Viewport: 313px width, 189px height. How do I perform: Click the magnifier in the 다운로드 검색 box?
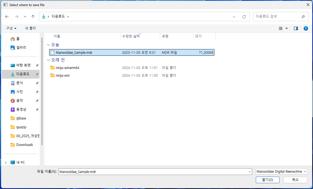tap(303, 17)
